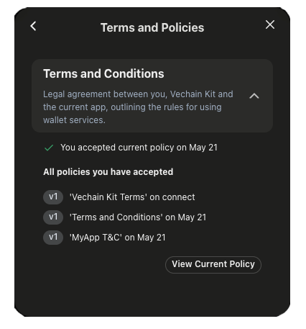Select the v1 badge beside Terms and Conditions
The image size is (306, 329).
53,217
